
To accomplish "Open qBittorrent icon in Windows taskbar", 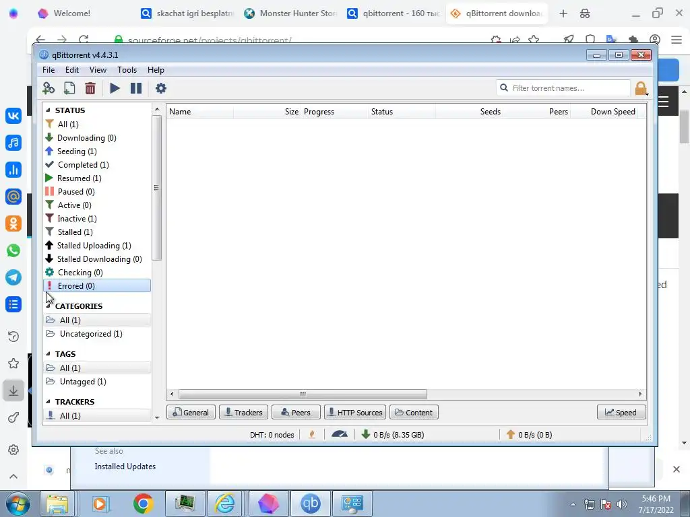I will pos(310,504).
